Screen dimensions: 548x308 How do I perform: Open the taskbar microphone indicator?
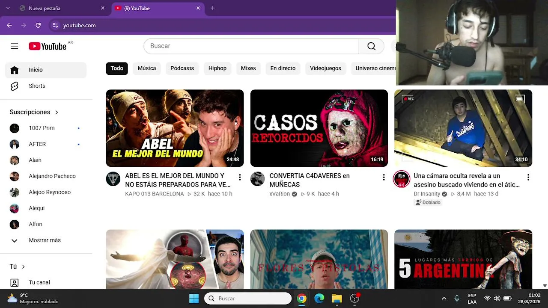point(457,299)
